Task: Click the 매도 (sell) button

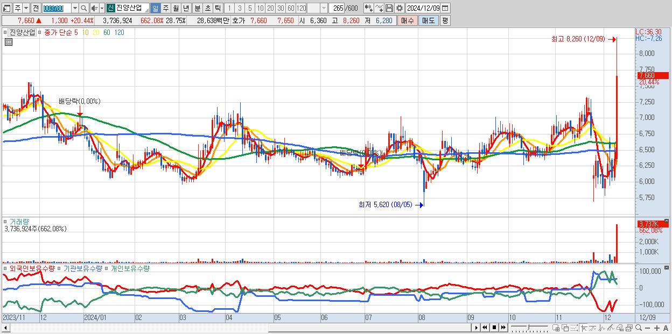Action: (x=429, y=20)
